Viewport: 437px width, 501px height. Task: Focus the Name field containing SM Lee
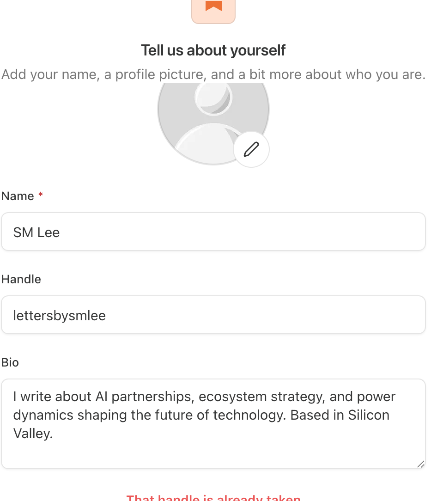click(x=213, y=232)
